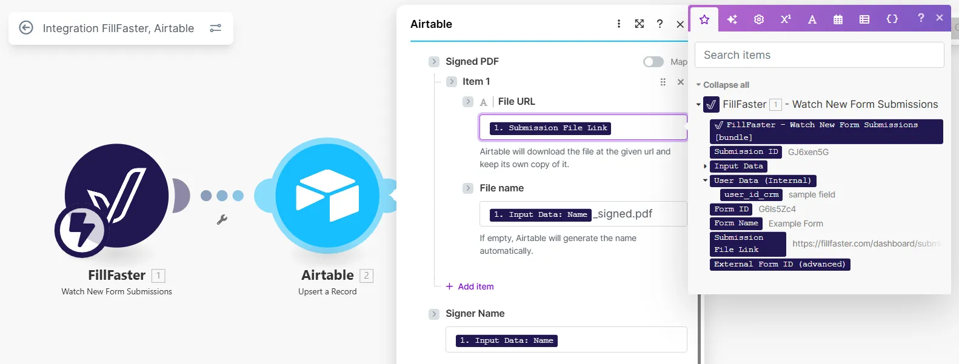
Task: Open scenario settings sliders icon
Action: tap(215, 28)
